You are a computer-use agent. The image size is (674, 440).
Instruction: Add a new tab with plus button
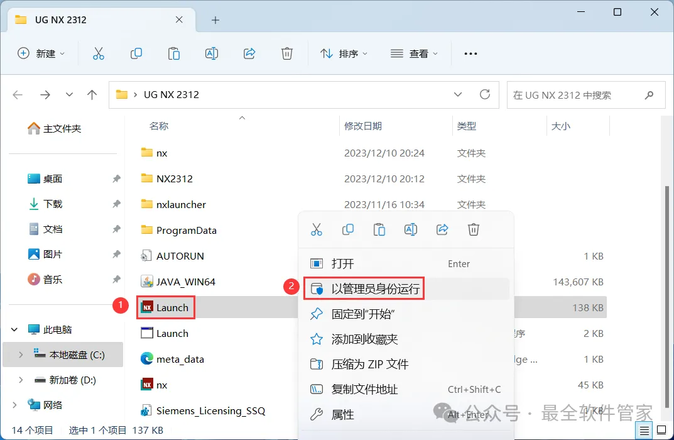coord(215,19)
